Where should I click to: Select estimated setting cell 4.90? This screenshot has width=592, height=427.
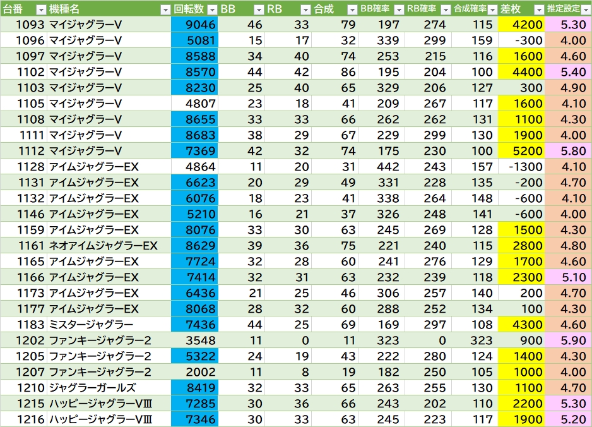568,88
